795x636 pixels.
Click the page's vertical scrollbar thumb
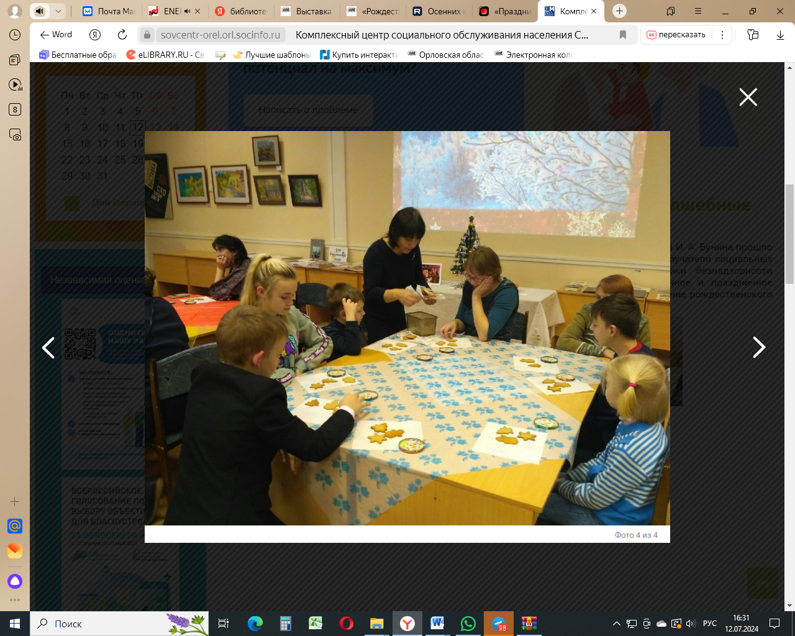(789, 233)
